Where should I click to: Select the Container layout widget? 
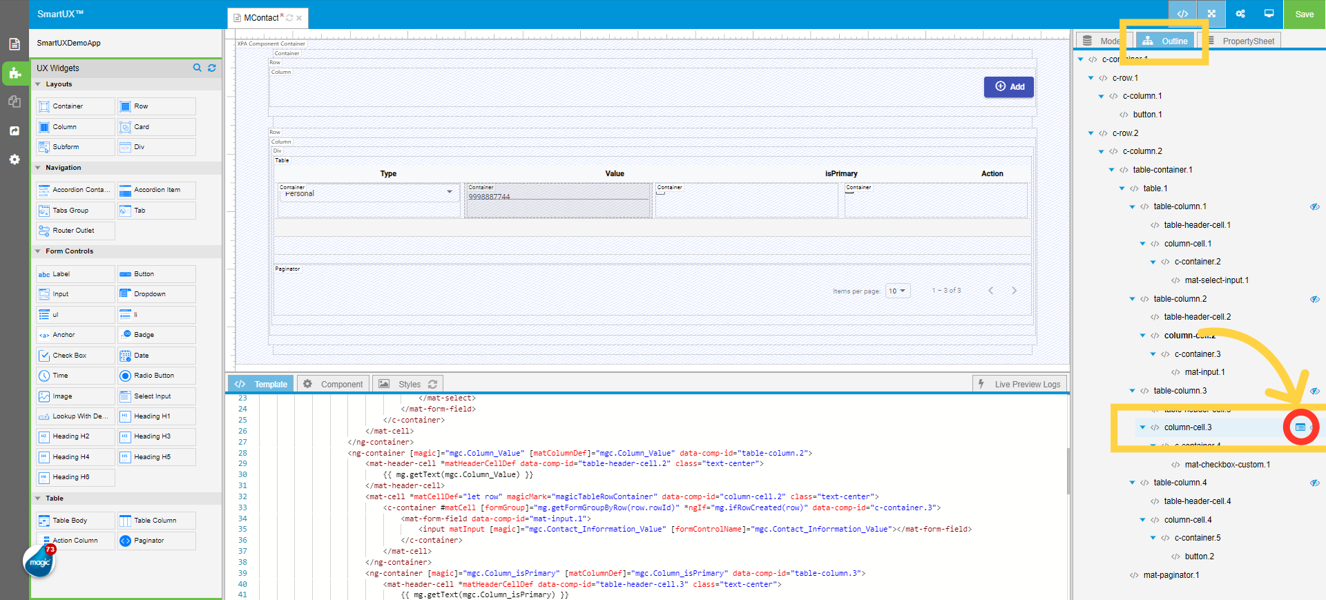(x=75, y=106)
